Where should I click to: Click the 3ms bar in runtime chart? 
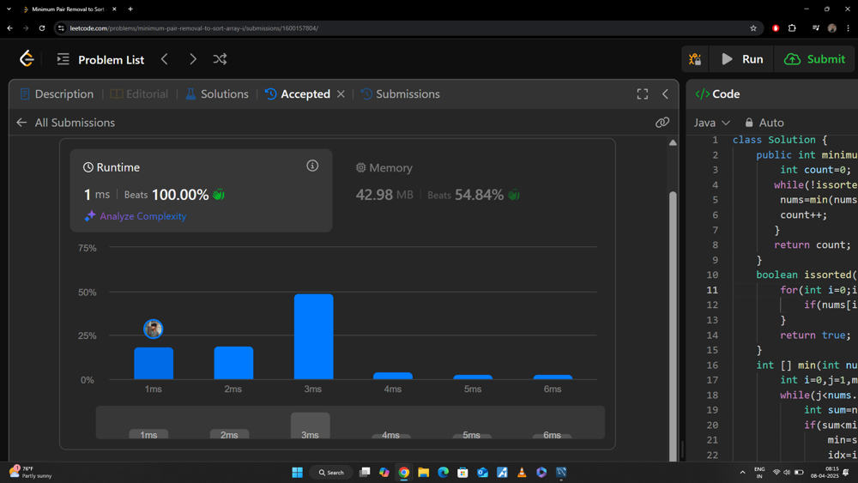(x=313, y=336)
